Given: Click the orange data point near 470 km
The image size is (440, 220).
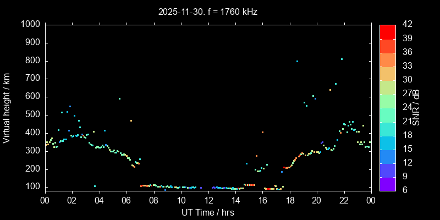Looking at the screenshot, I should point(131,120).
